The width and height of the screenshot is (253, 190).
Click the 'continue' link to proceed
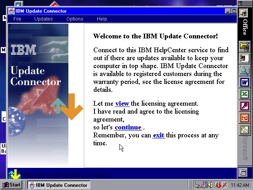(128, 127)
